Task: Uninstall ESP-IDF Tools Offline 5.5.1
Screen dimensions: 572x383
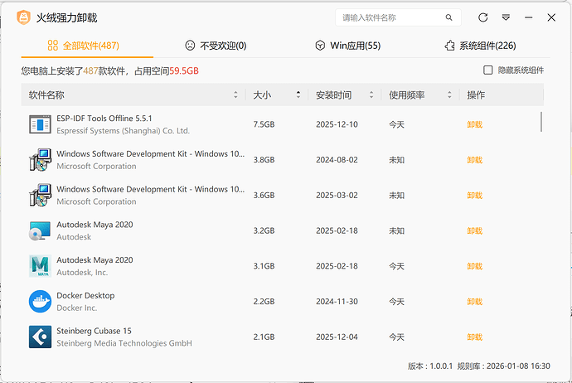Action: (x=475, y=124)
